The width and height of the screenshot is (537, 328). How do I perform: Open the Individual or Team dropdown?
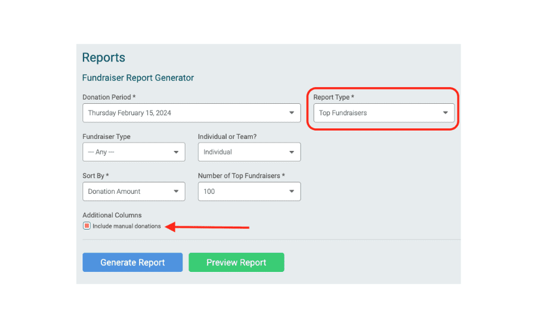249,152
